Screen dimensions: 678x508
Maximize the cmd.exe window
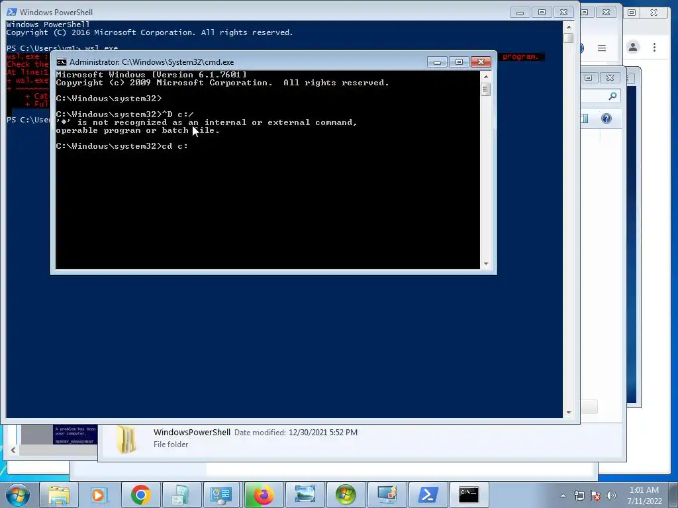click(460, 62)
